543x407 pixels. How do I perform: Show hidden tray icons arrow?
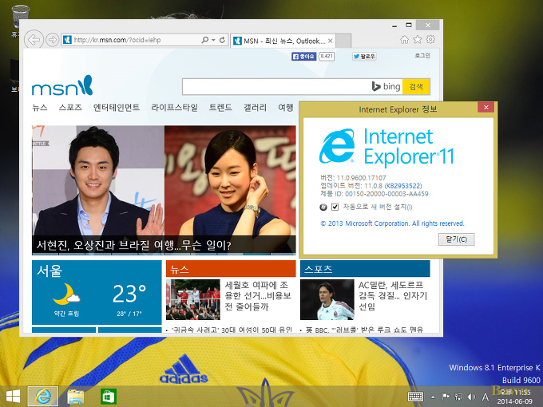click(433, 397)
